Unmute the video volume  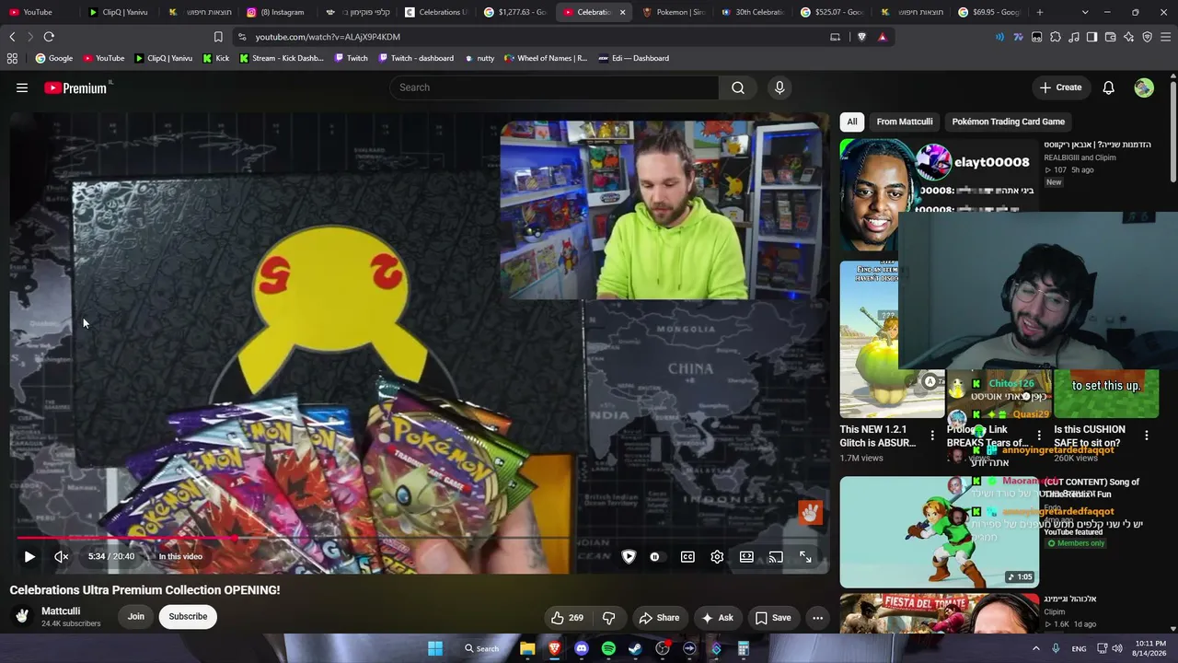[62, 556]
